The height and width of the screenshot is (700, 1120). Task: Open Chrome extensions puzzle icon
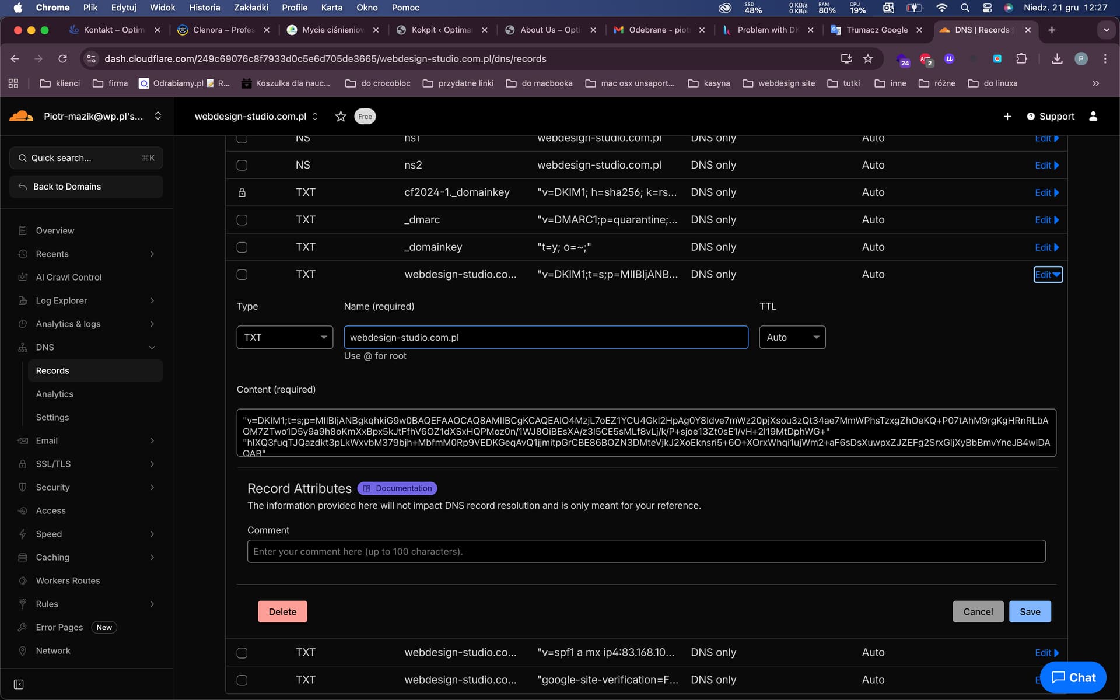point(1021,59)
